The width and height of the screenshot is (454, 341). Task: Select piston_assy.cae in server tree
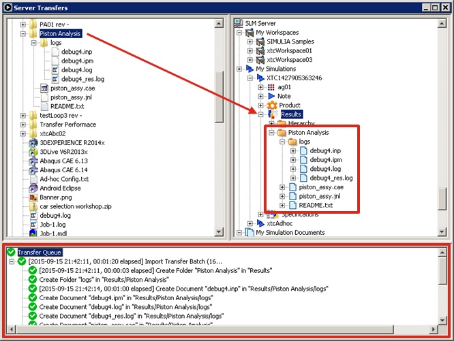click(321, 187)
